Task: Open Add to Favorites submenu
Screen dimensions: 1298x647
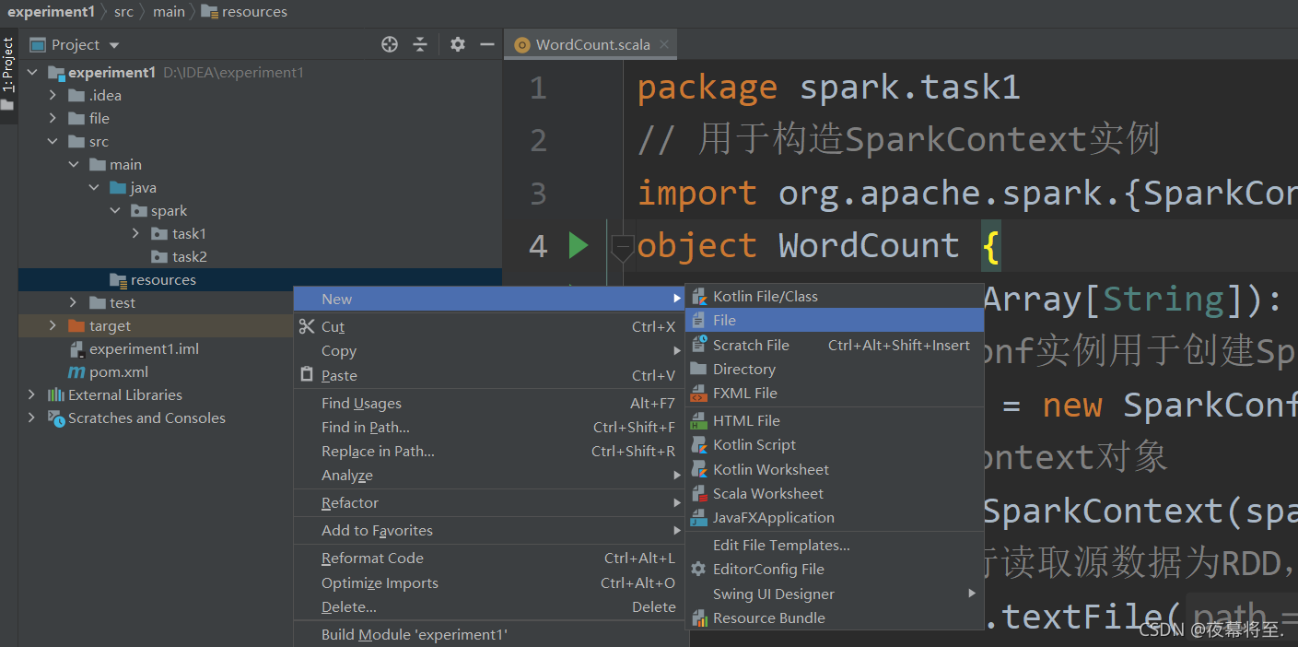Action: [x=489, y=530]
